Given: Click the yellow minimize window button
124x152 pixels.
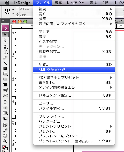Looking at the screenshot, I should click(20, 22).
